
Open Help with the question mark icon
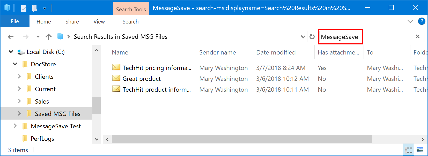tap(422, 21)
